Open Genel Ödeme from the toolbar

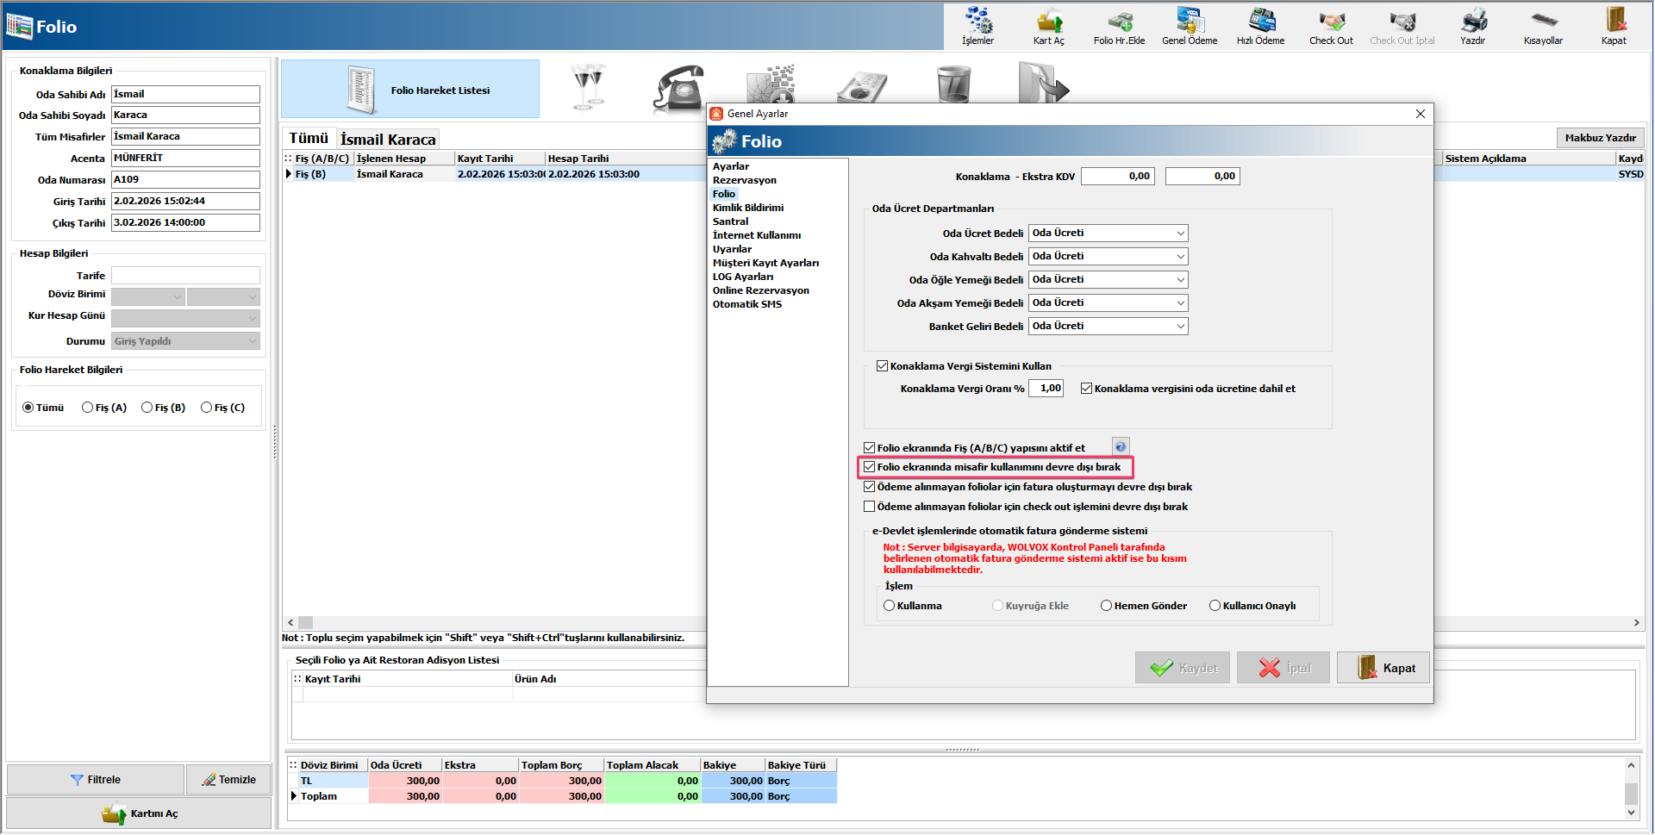(1190, 26)
